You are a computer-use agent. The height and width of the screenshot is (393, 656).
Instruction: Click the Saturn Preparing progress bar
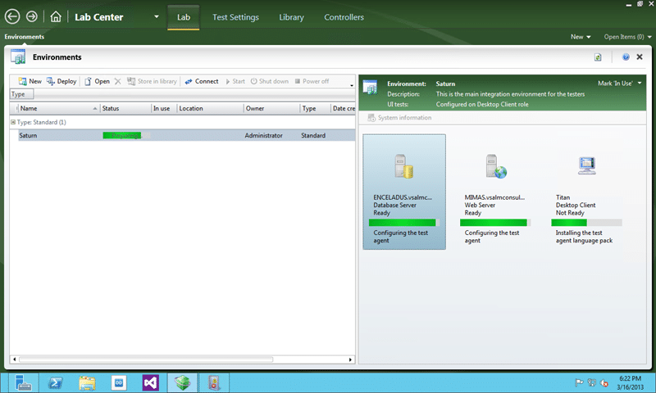coord(126,135)
